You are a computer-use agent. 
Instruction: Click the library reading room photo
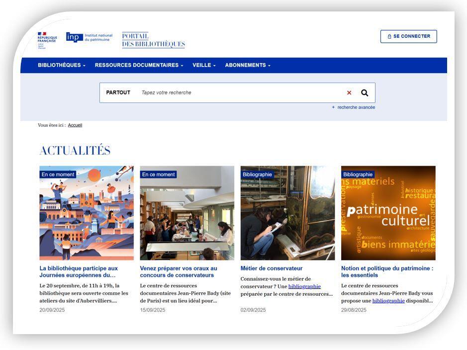click(x=187, y=213)
